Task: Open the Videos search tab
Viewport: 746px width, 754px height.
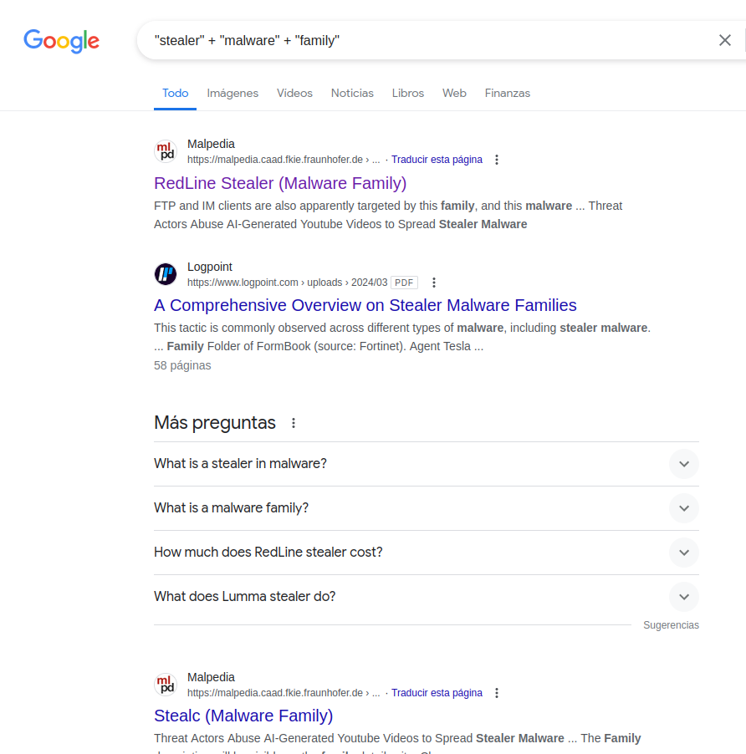Action: (294, 93)
